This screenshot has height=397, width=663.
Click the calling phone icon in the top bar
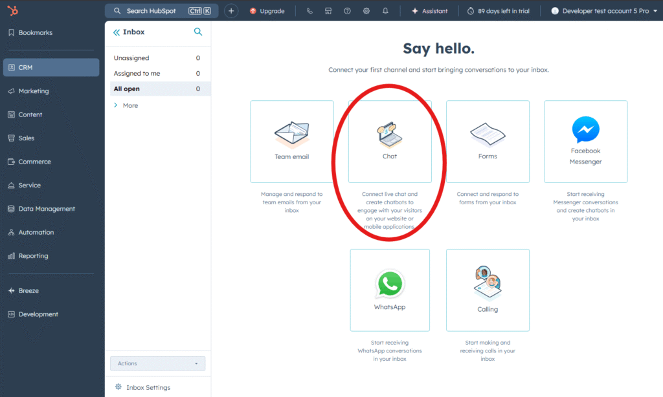[309, 10]
